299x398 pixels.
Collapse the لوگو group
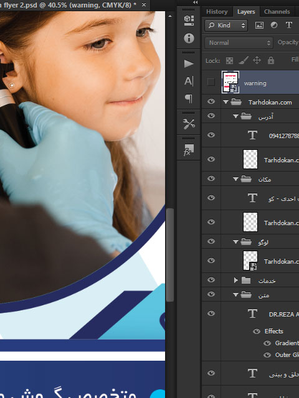pos(235,242)
